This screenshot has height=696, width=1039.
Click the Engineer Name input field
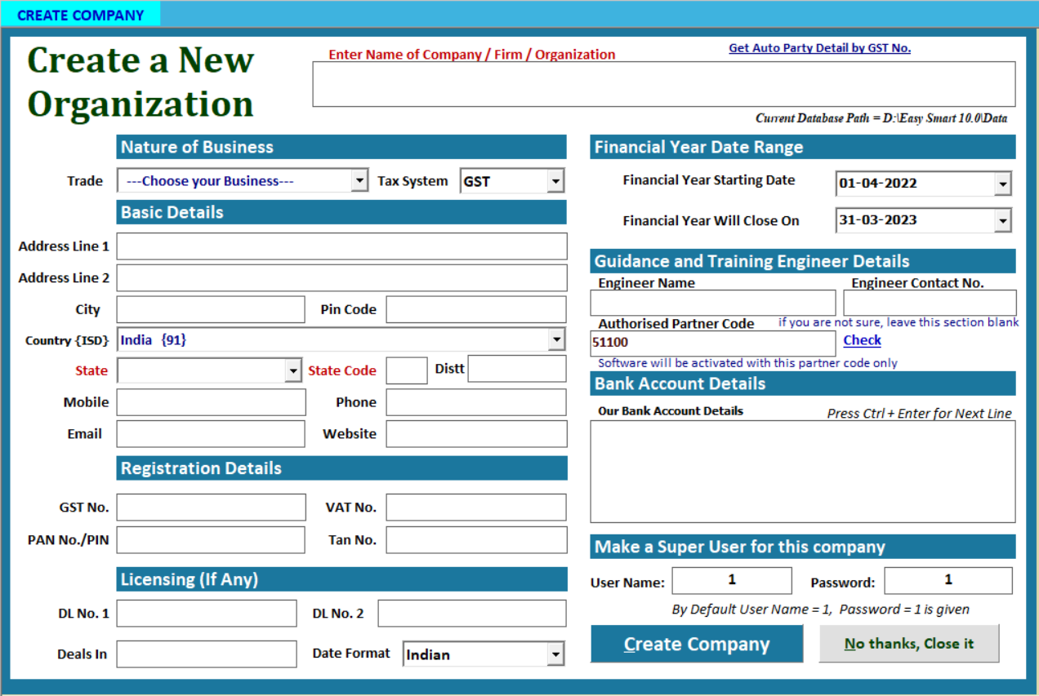(x=712, y=303)
